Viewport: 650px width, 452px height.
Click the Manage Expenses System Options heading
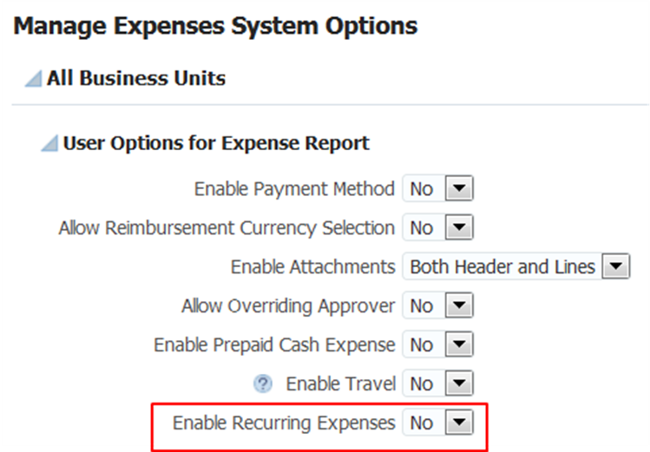(x=216, y=26)
